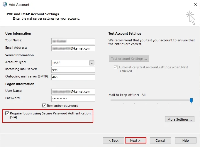The height and width of the screenshot is (147, 200).
Task: Click the Email Address input field
Action: coord(73,48)
